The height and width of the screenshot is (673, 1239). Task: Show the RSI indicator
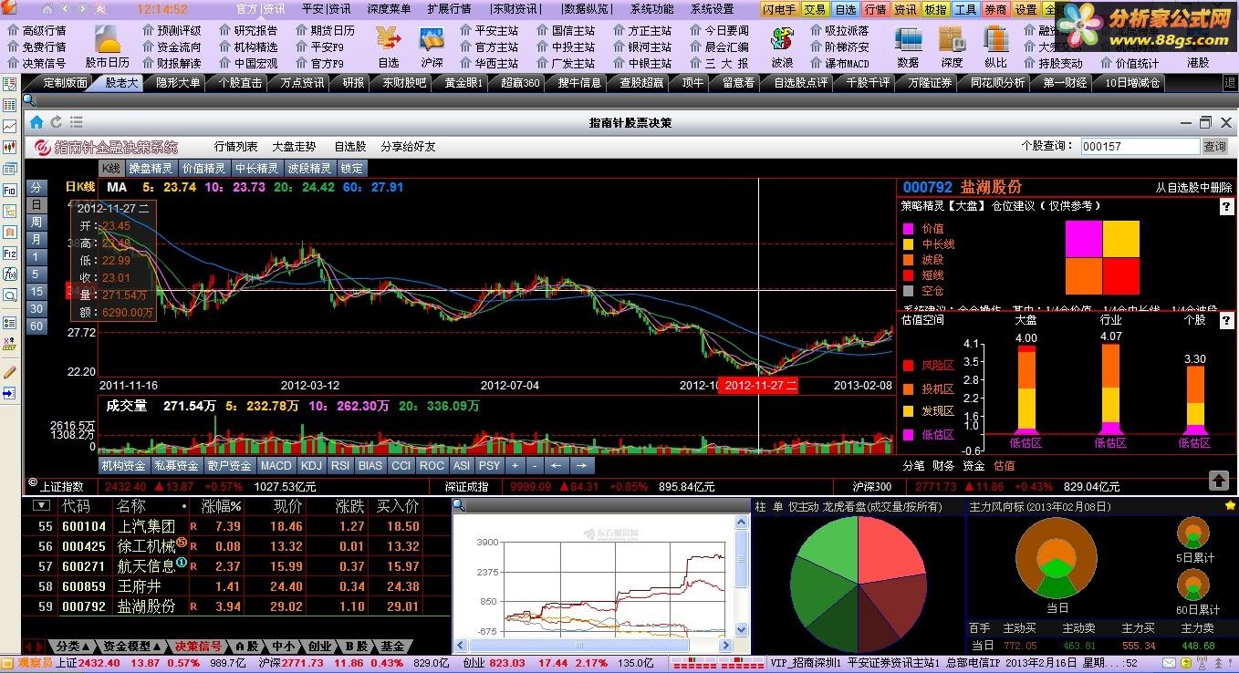click(x=340, y=465)
